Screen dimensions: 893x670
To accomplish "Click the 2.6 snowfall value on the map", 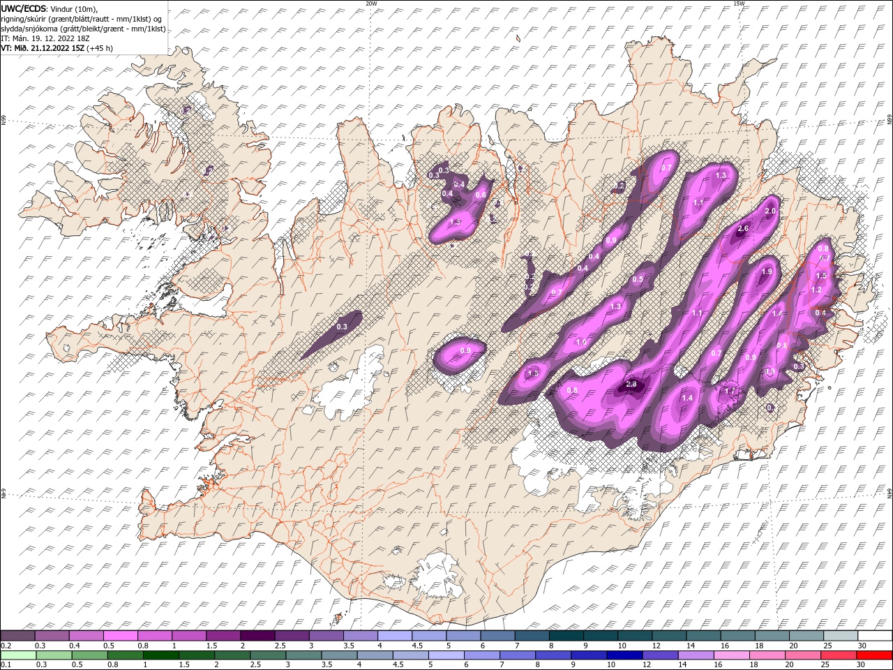I will pos(743,229).
